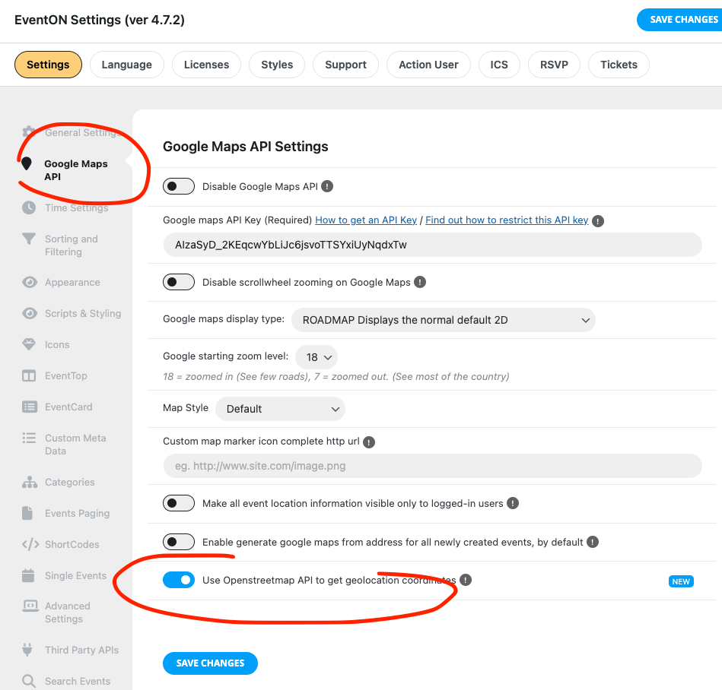Click the Icons diamond icon in sidebar

(29, 344)
